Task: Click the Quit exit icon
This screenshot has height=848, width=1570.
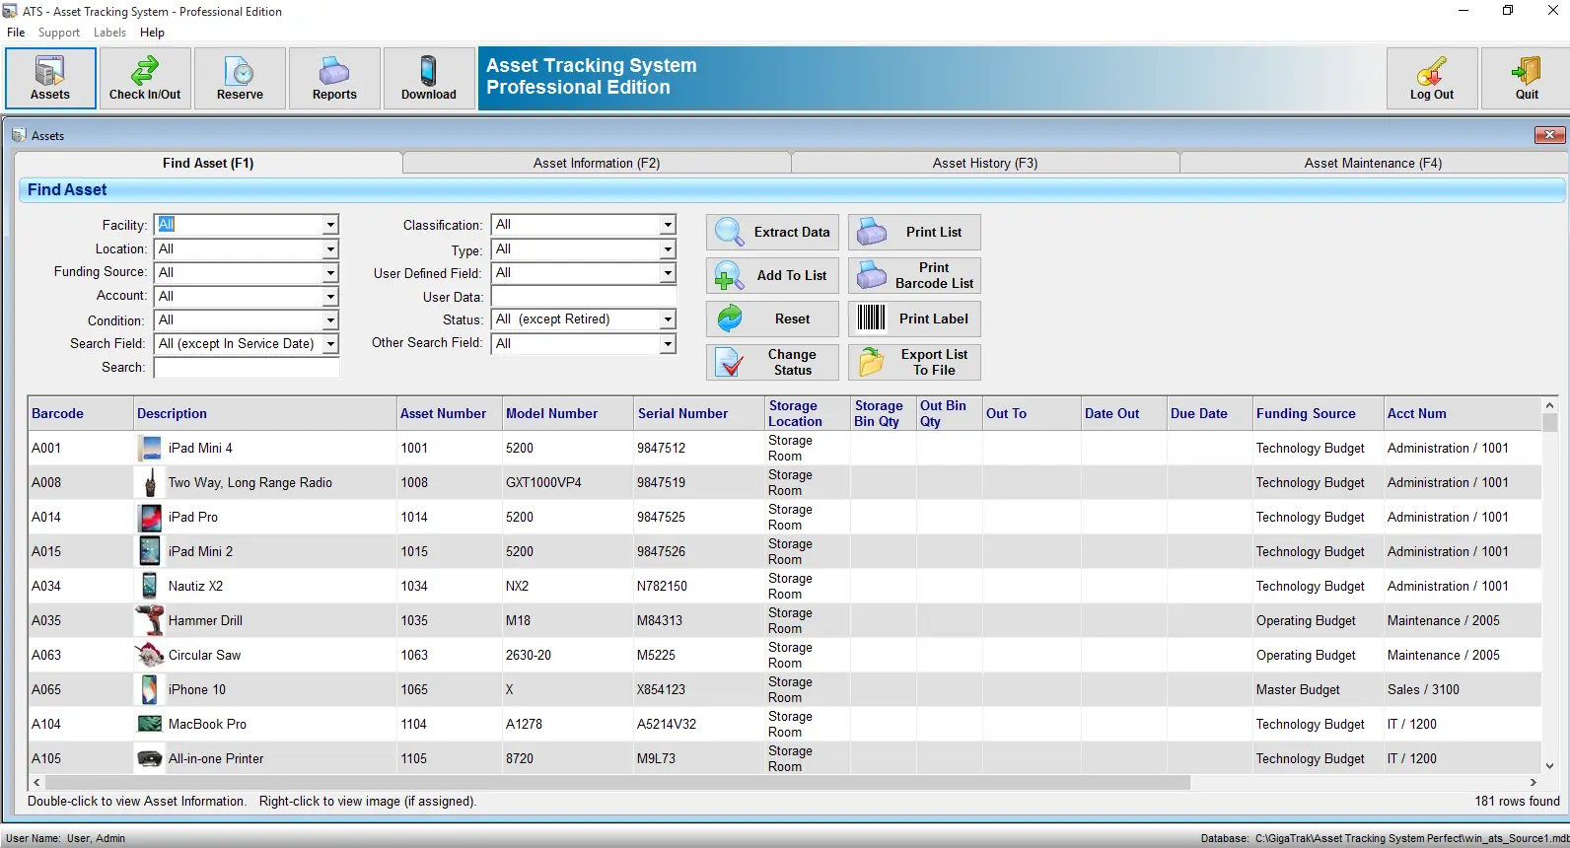Action: tap(1527, 70)
